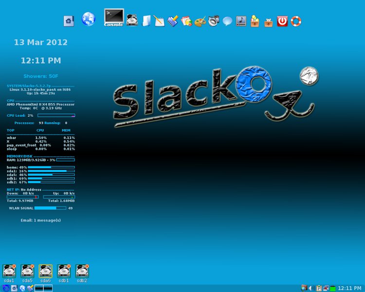Open the home folder icon in wbar dock
The width and height of the screenshot is (365, 292).
pyautogui.click(x=69, y=21)
